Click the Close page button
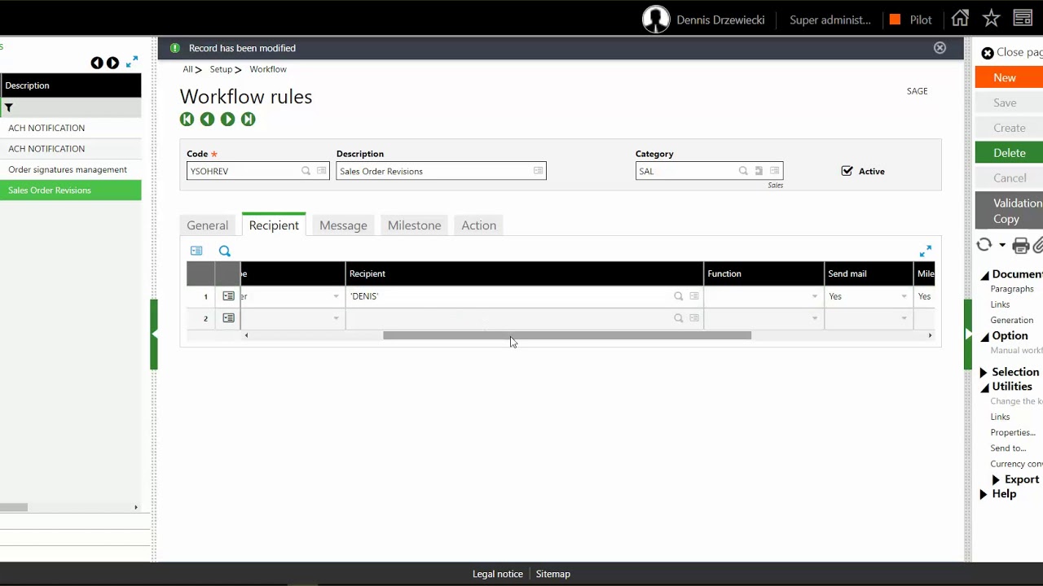 click(x=1012, y=52)
